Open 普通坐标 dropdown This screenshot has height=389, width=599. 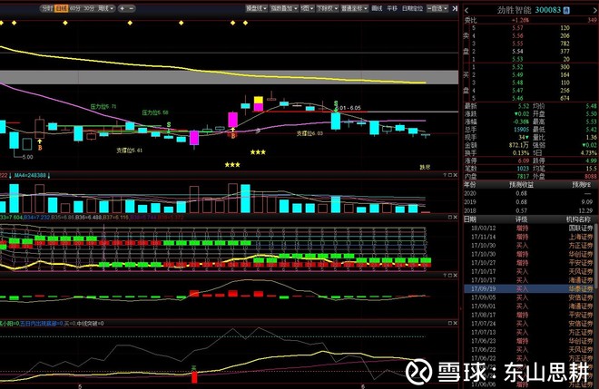[x=355, y=8]
